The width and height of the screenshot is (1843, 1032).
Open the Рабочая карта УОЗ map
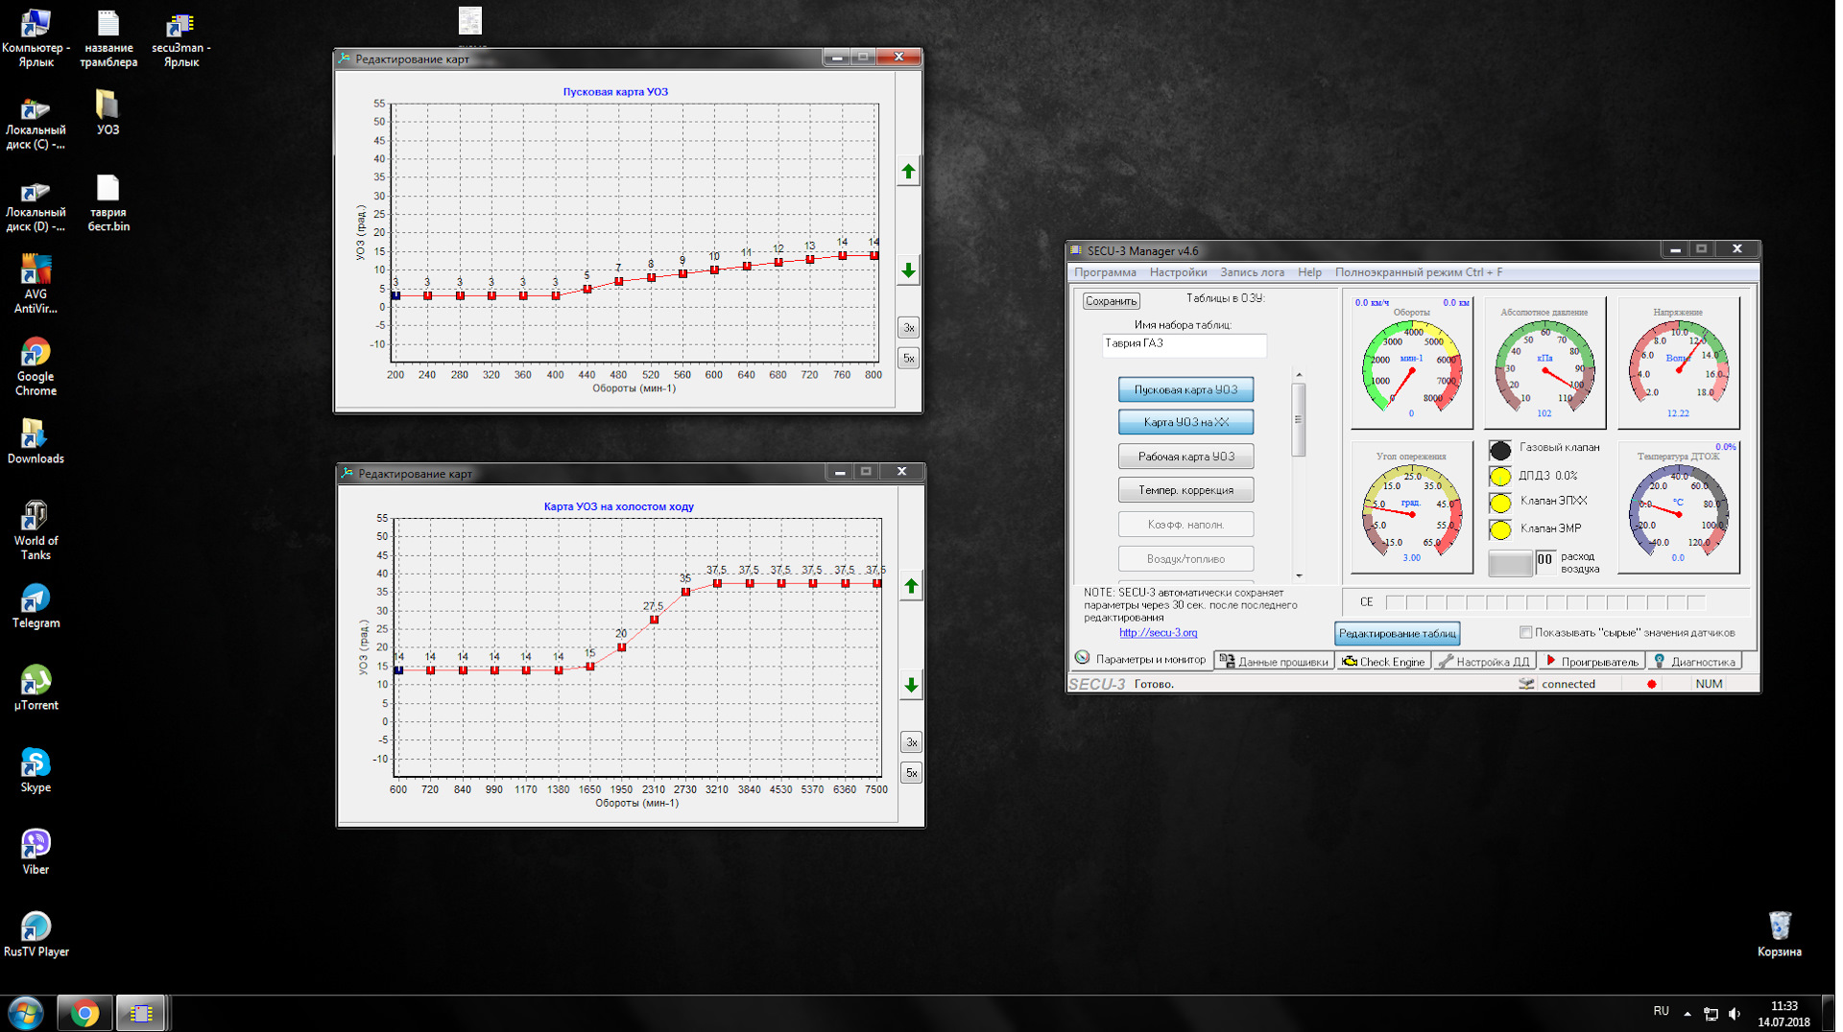coord(1185,457)
